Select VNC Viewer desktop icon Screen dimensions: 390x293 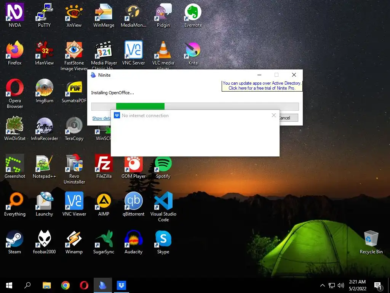(74, 204)
